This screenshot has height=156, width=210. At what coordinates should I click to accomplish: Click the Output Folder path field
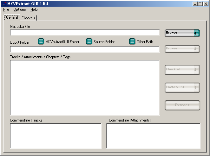click(85, 49)
